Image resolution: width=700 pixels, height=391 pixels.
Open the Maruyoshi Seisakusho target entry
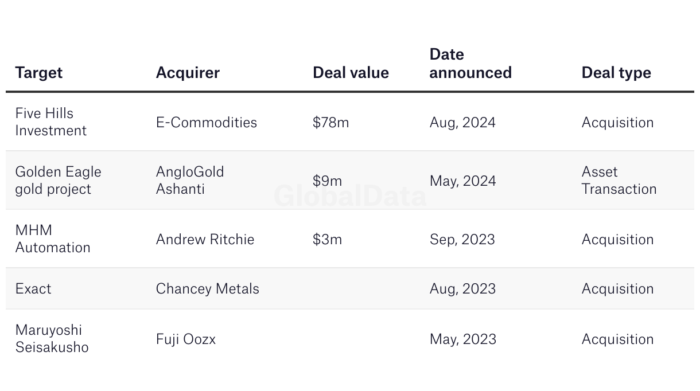[x=52, y=339]
